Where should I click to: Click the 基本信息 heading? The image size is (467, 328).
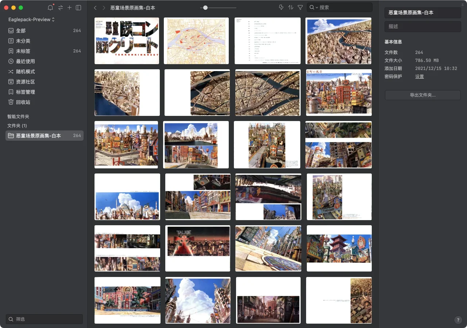coord(393,42)
